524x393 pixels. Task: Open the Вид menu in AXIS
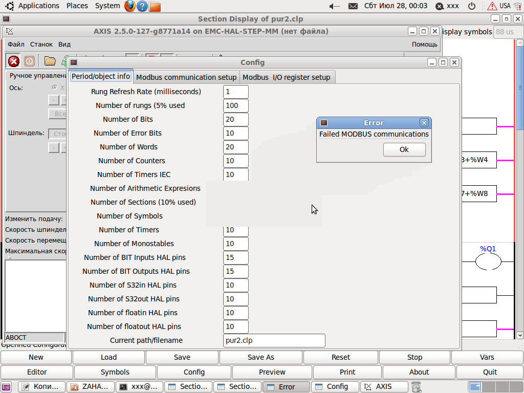64,44
